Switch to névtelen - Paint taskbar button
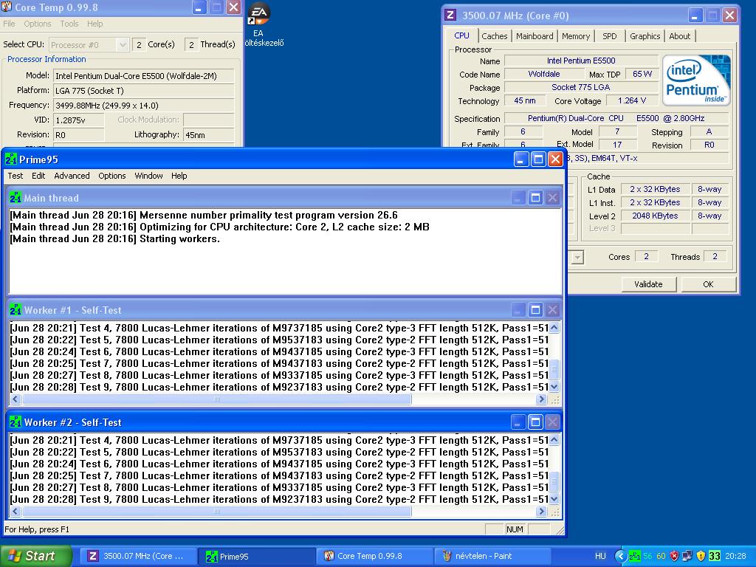The image size is (756, 567). (492, 556)
